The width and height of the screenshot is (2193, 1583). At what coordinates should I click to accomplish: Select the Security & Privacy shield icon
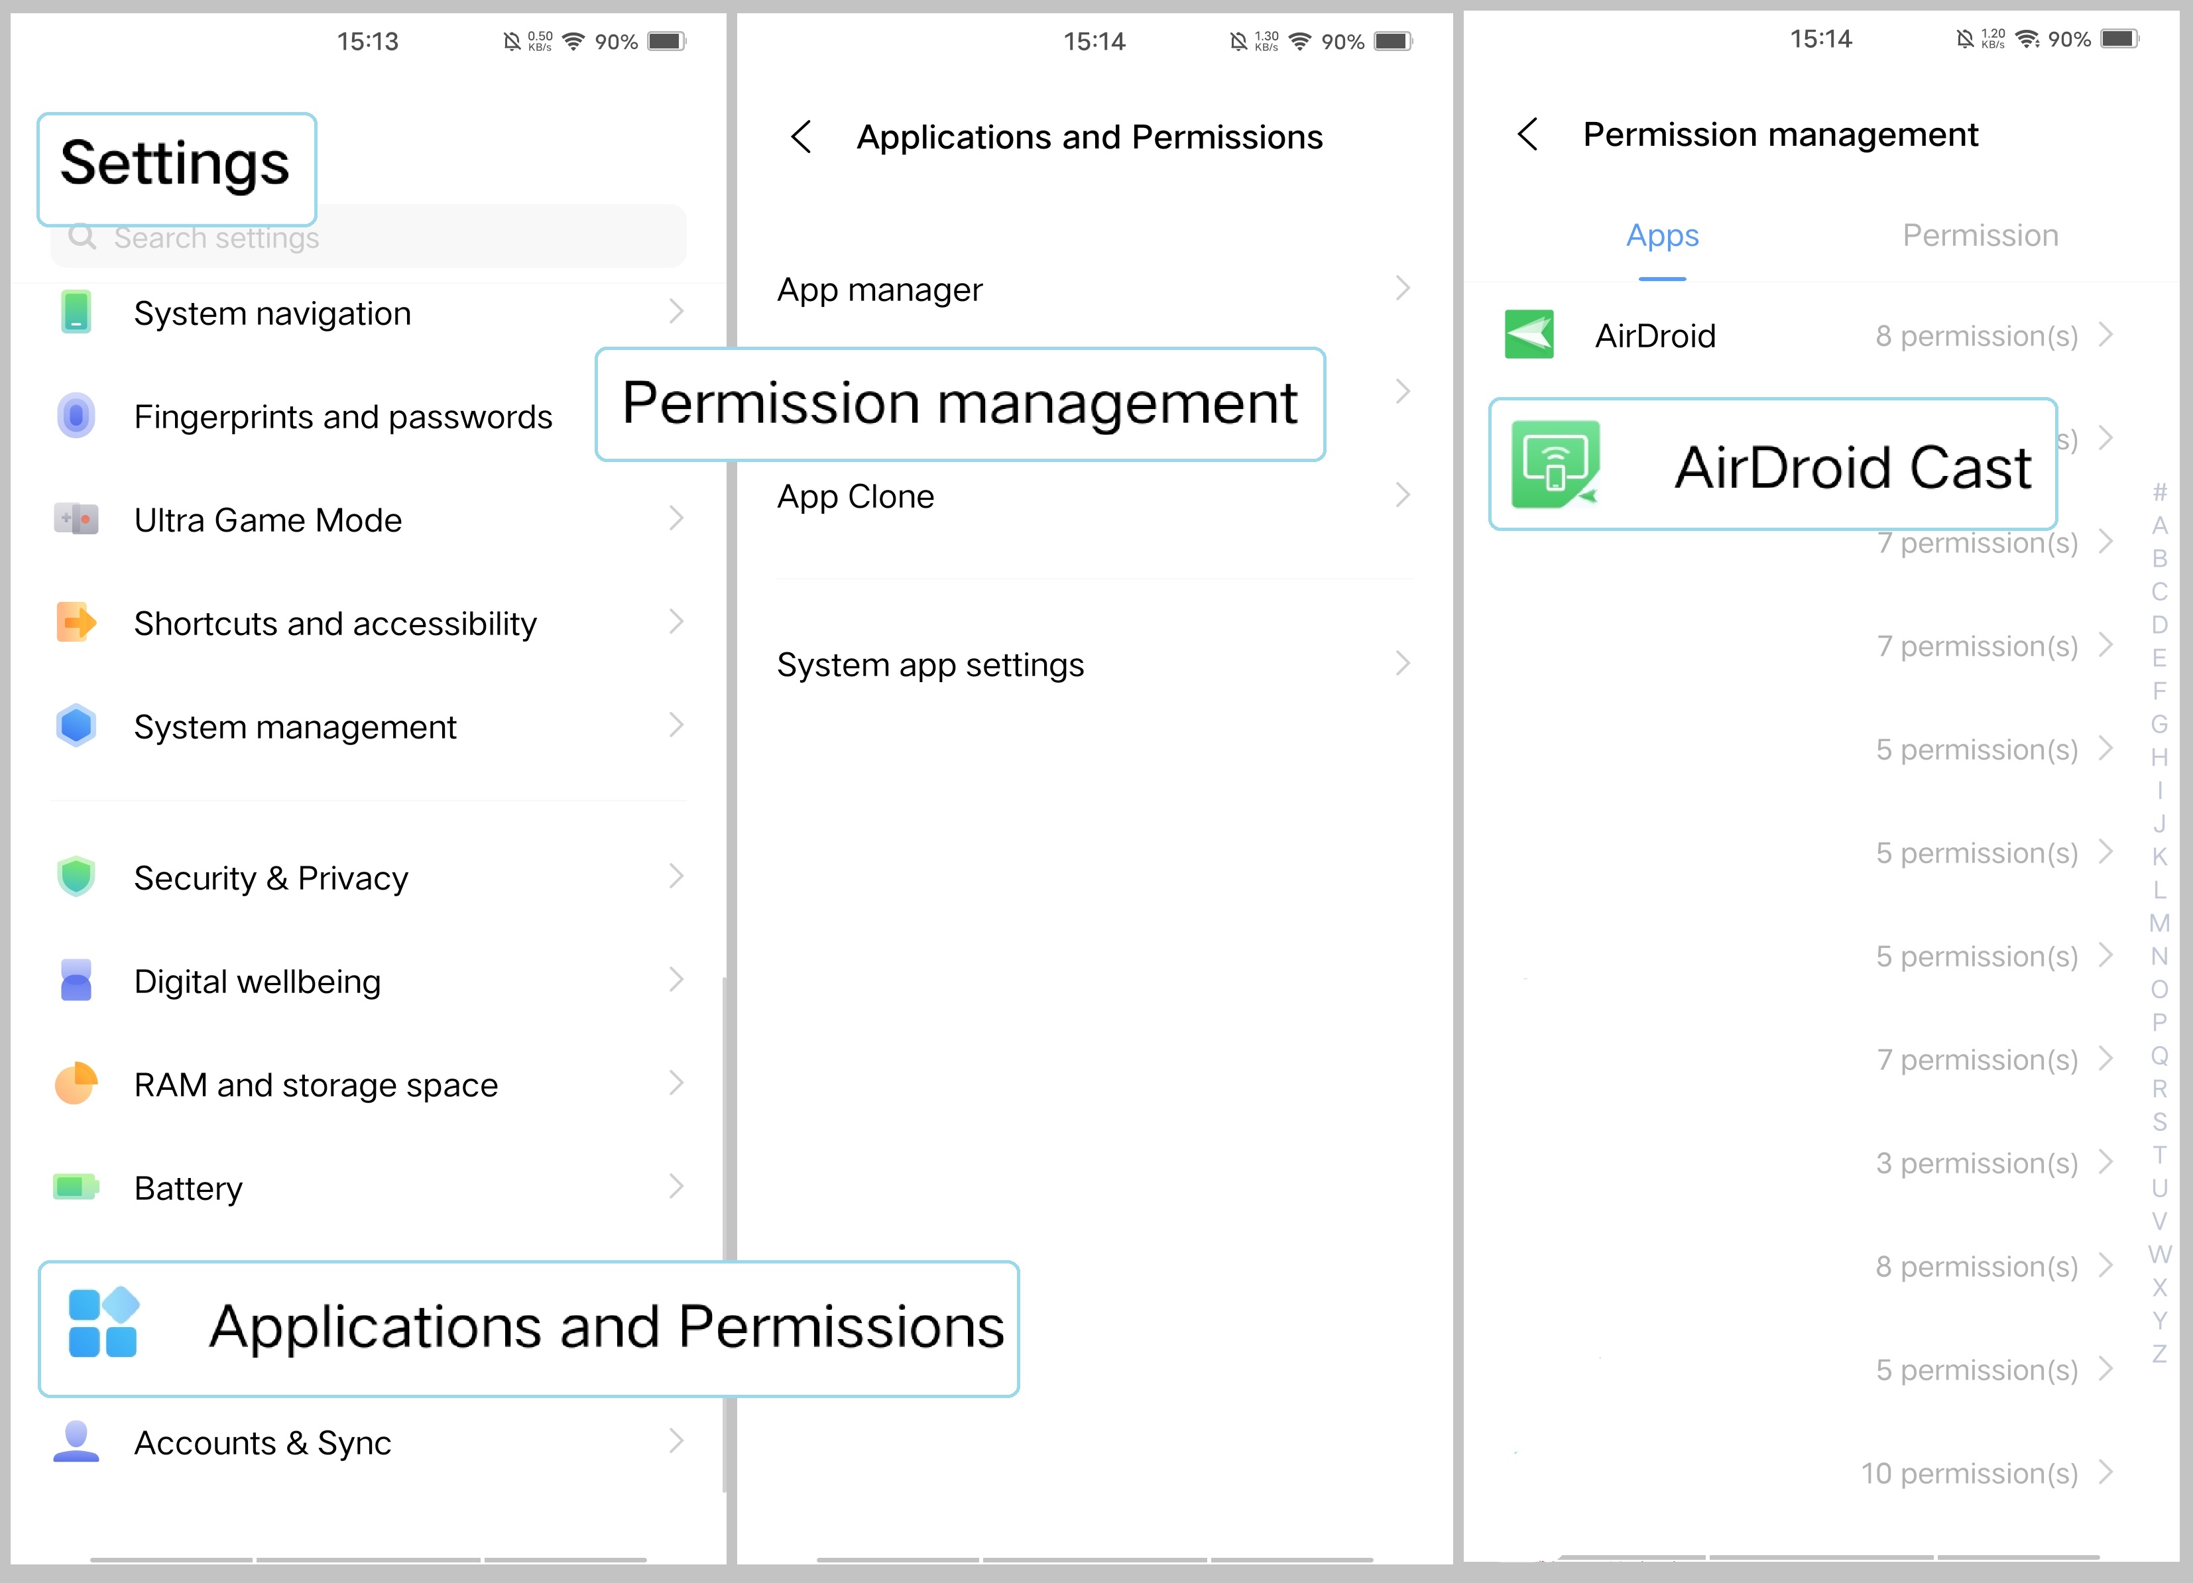tap(76, 877)
